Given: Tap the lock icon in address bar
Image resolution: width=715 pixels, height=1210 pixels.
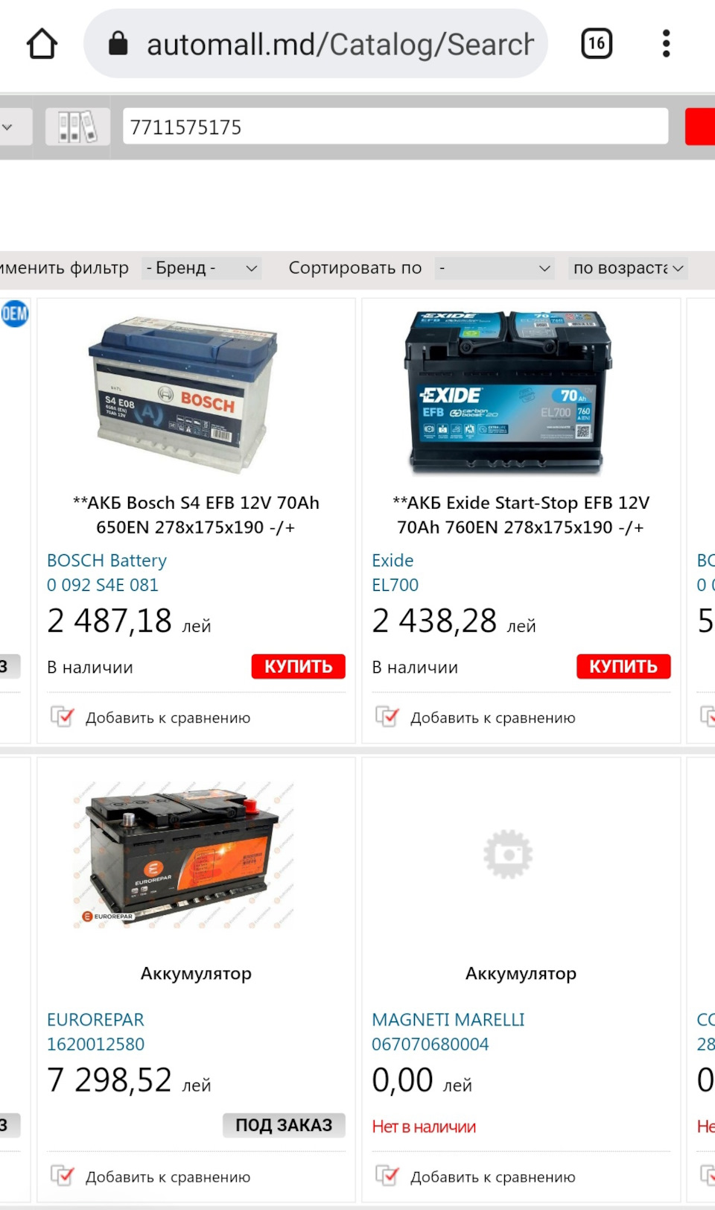Looking at the screenshot, I should pyautogui.click(x=118, y=44).
